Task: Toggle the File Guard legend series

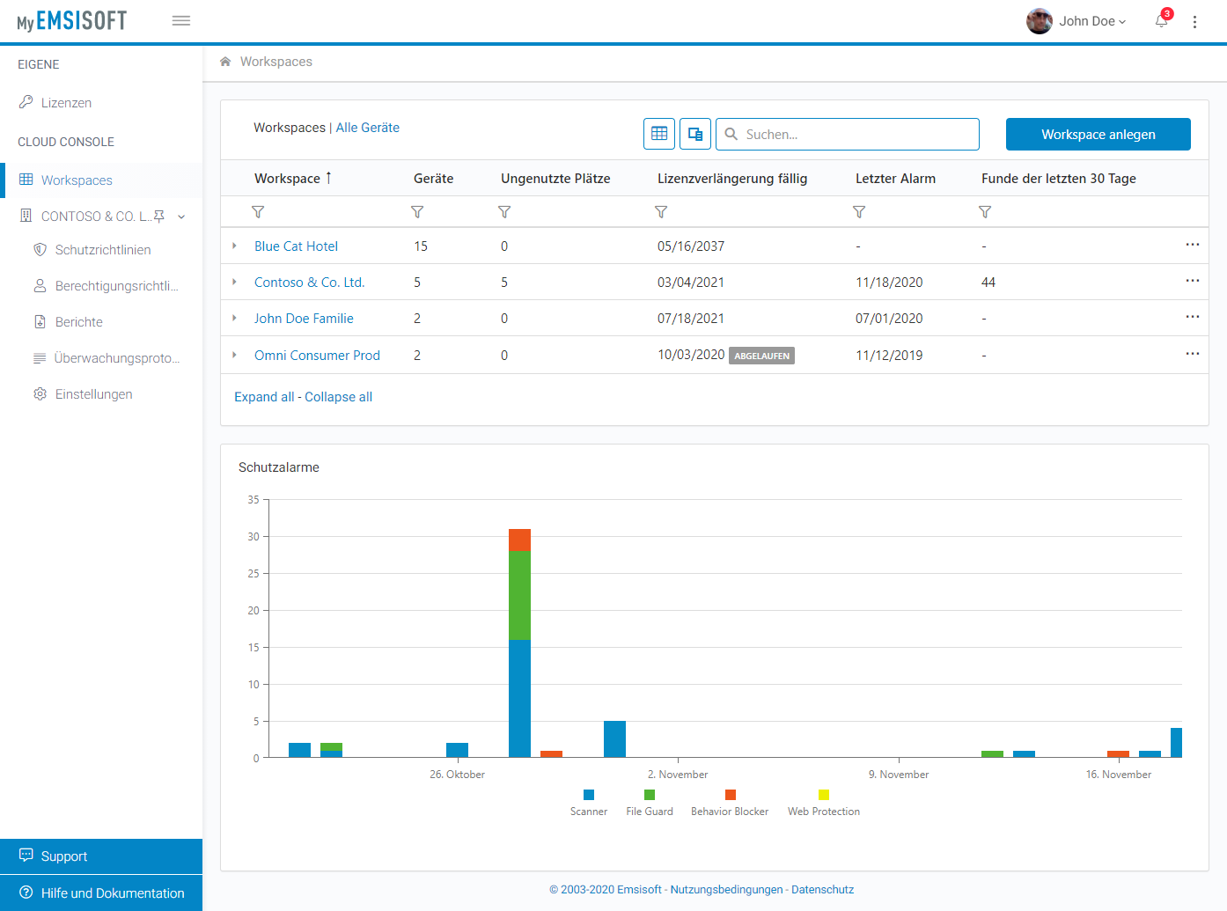Action: 650,804
